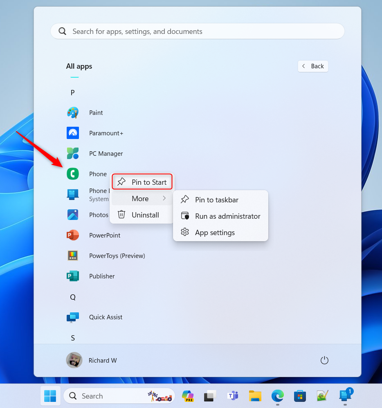Open the Publisher app icon
Screen dimensions: 382x408
[73, 276]
